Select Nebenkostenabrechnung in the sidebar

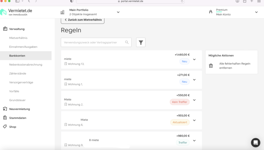(x=25, y=65)
